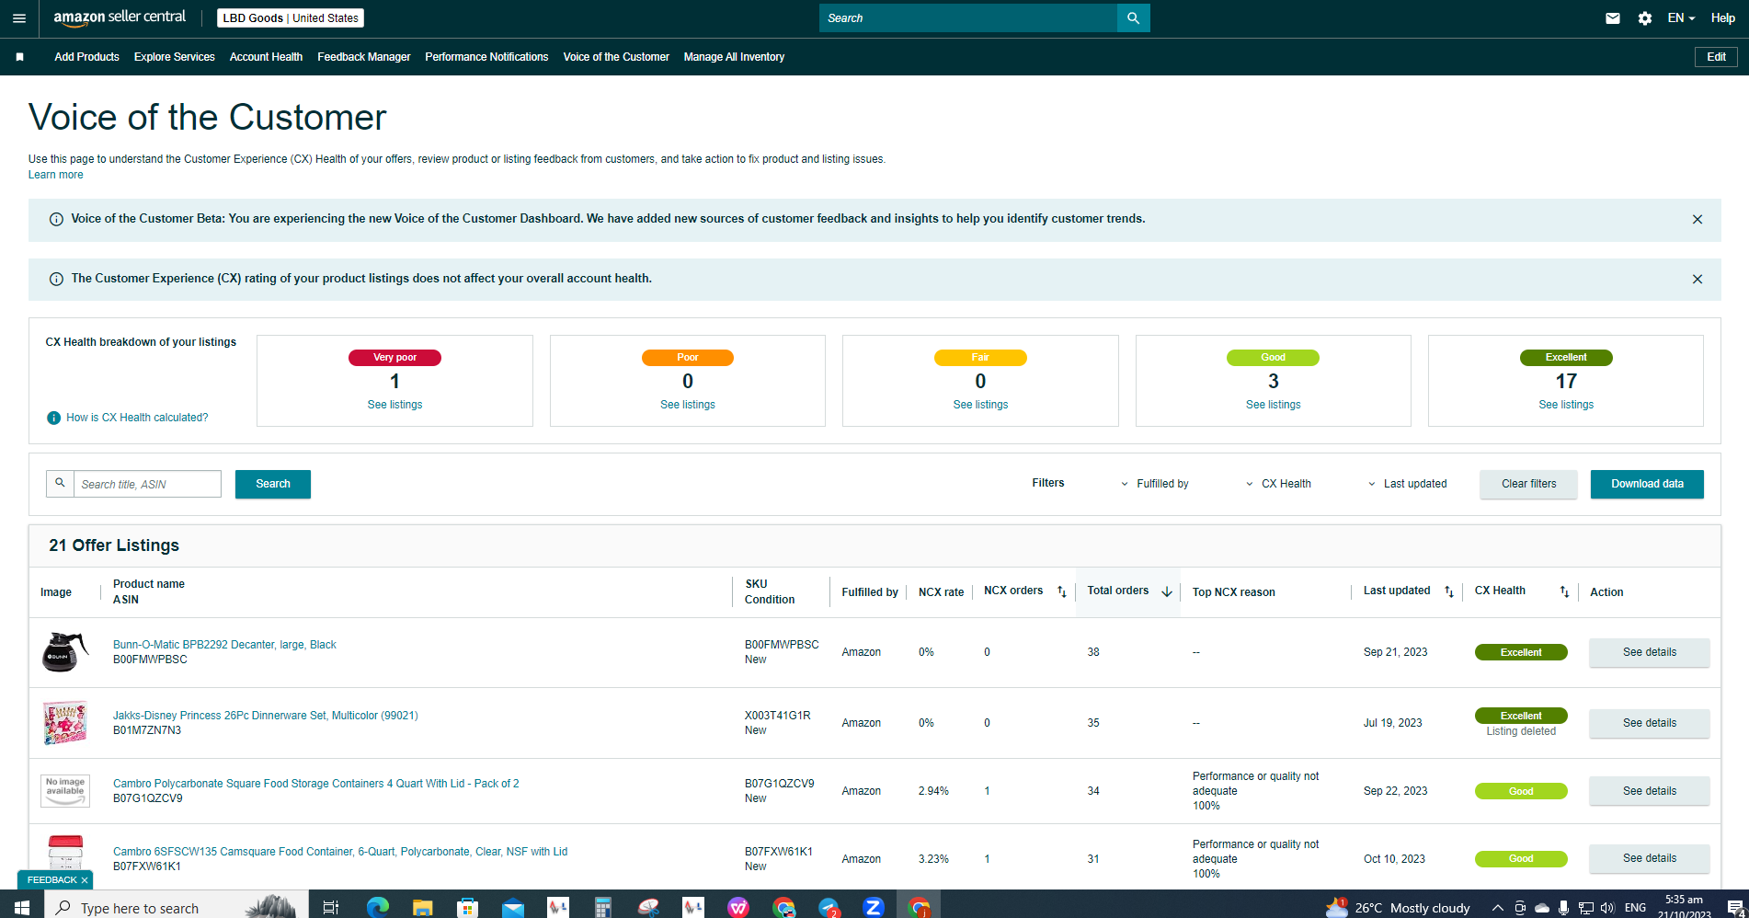Focus the top header Search box
This screenshot has width=1749, height=918.
[x=967, y=18]
